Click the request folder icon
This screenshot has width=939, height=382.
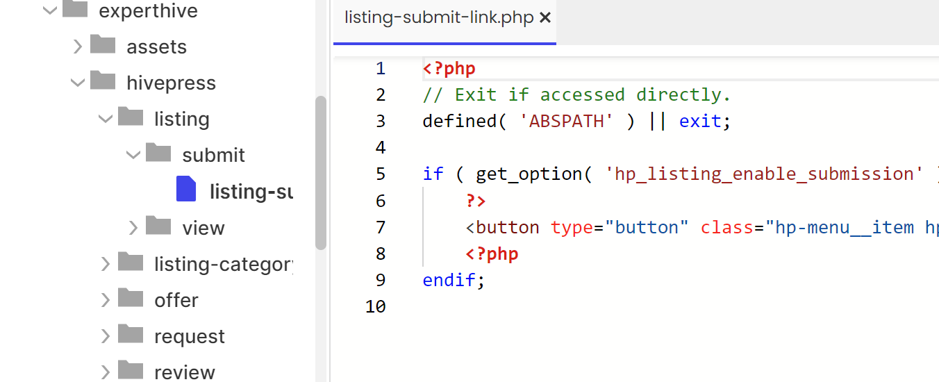131,335
